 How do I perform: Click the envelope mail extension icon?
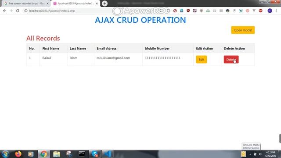click(x=215, y=11)
